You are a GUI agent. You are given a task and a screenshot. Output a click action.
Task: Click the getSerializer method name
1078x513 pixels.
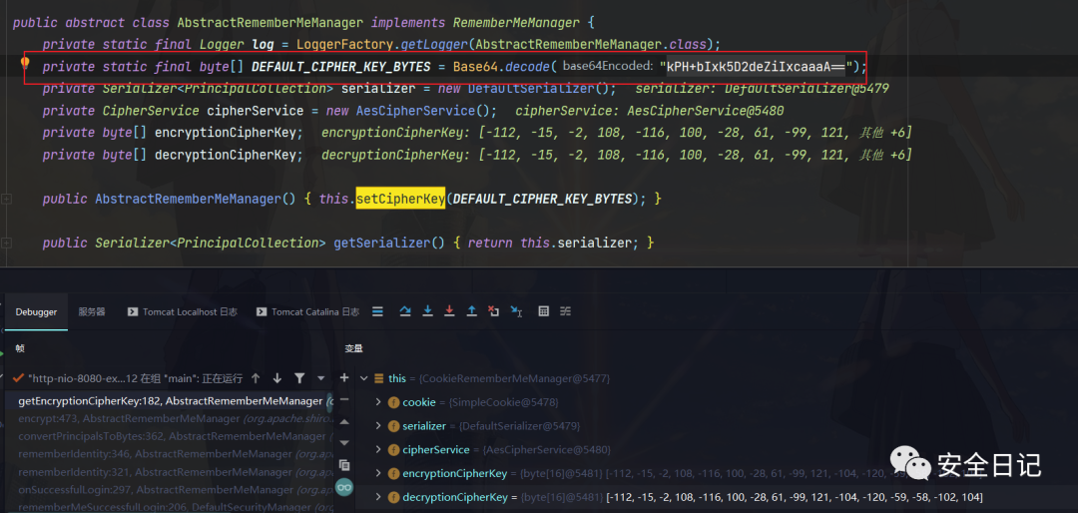tap(383, 243)
